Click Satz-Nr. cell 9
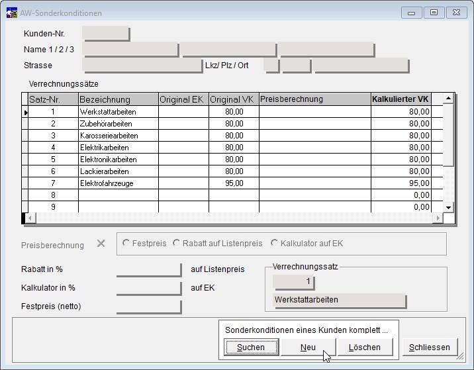The height and width of the screenshot is (370, 474). (x=53, y=207)
